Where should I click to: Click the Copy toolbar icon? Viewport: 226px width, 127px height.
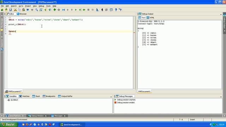[x=19, y=10]
